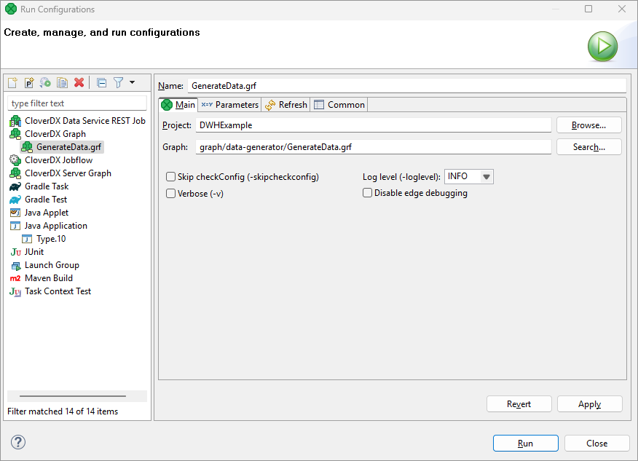Click the type filter text field
638x461 pixels.
pos(76,102)
